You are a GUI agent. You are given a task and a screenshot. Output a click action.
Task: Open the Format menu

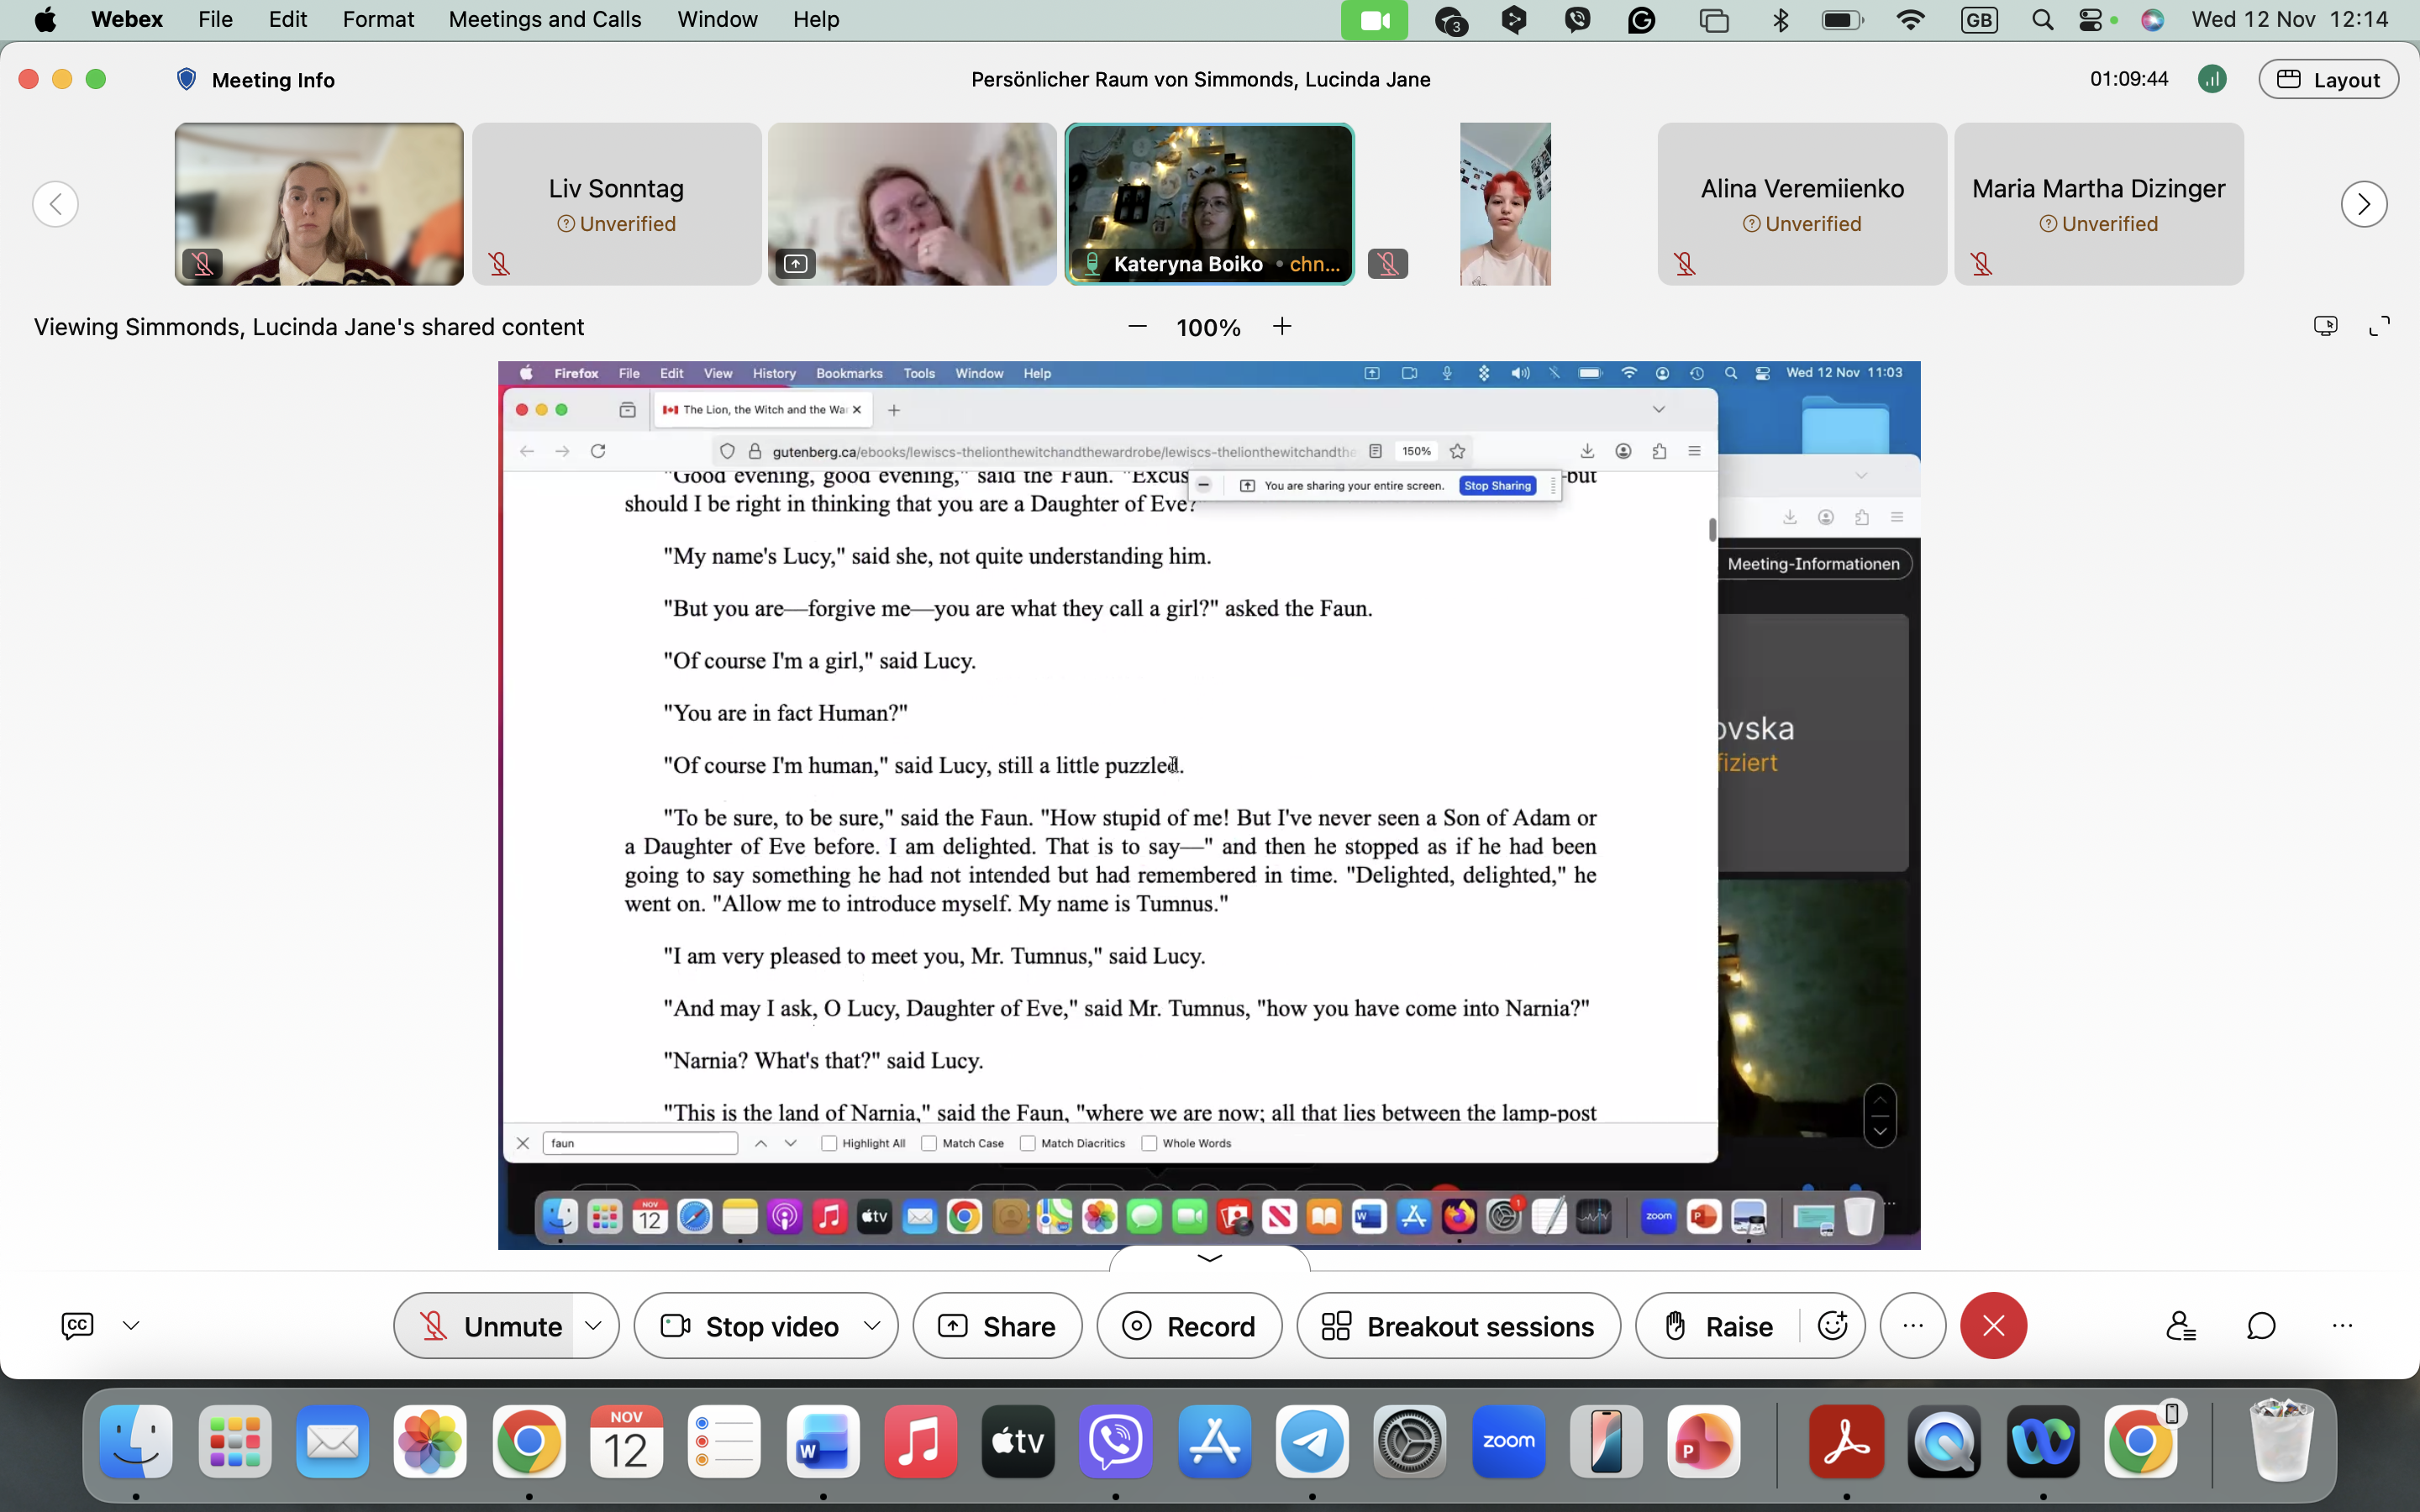(x=378, y=20)
